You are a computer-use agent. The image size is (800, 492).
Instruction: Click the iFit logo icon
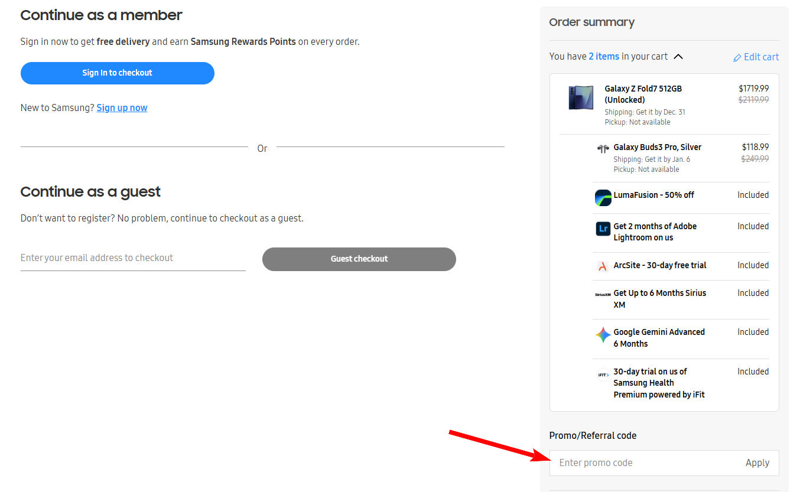(603, 374)
